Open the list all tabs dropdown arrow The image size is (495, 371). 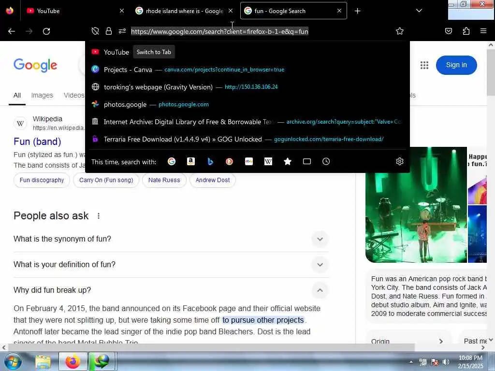pyautogui.click(x=419, y=11)
